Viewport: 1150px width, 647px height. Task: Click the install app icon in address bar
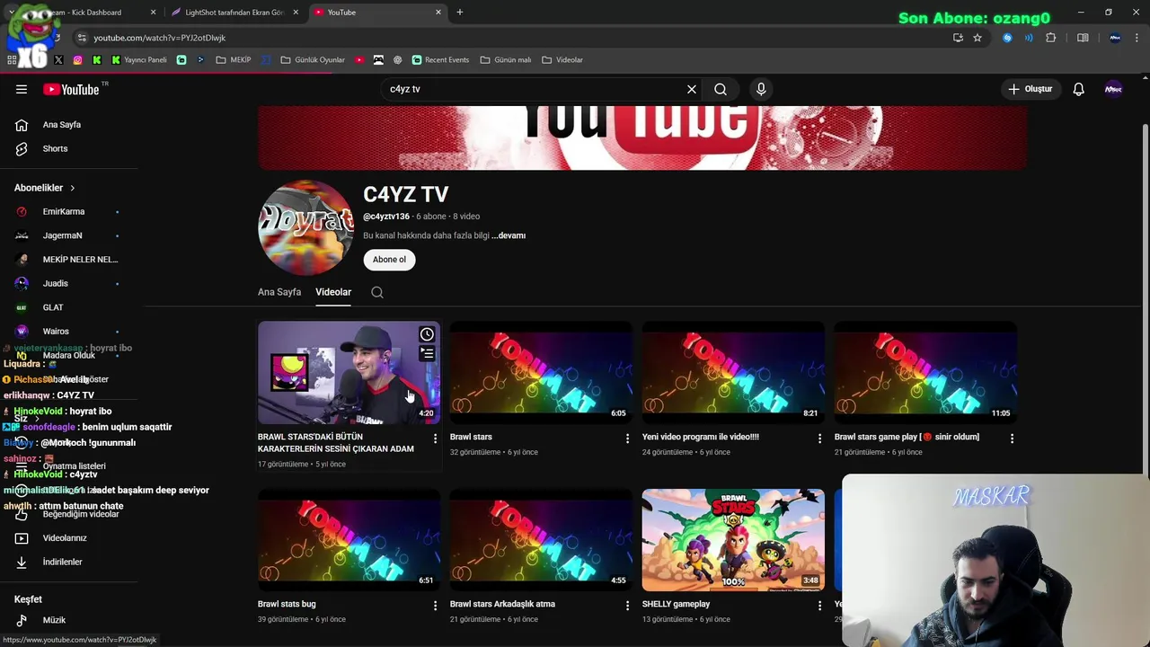958,38
